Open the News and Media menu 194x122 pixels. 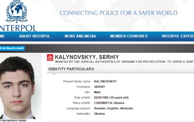click(x=80, y=36)
